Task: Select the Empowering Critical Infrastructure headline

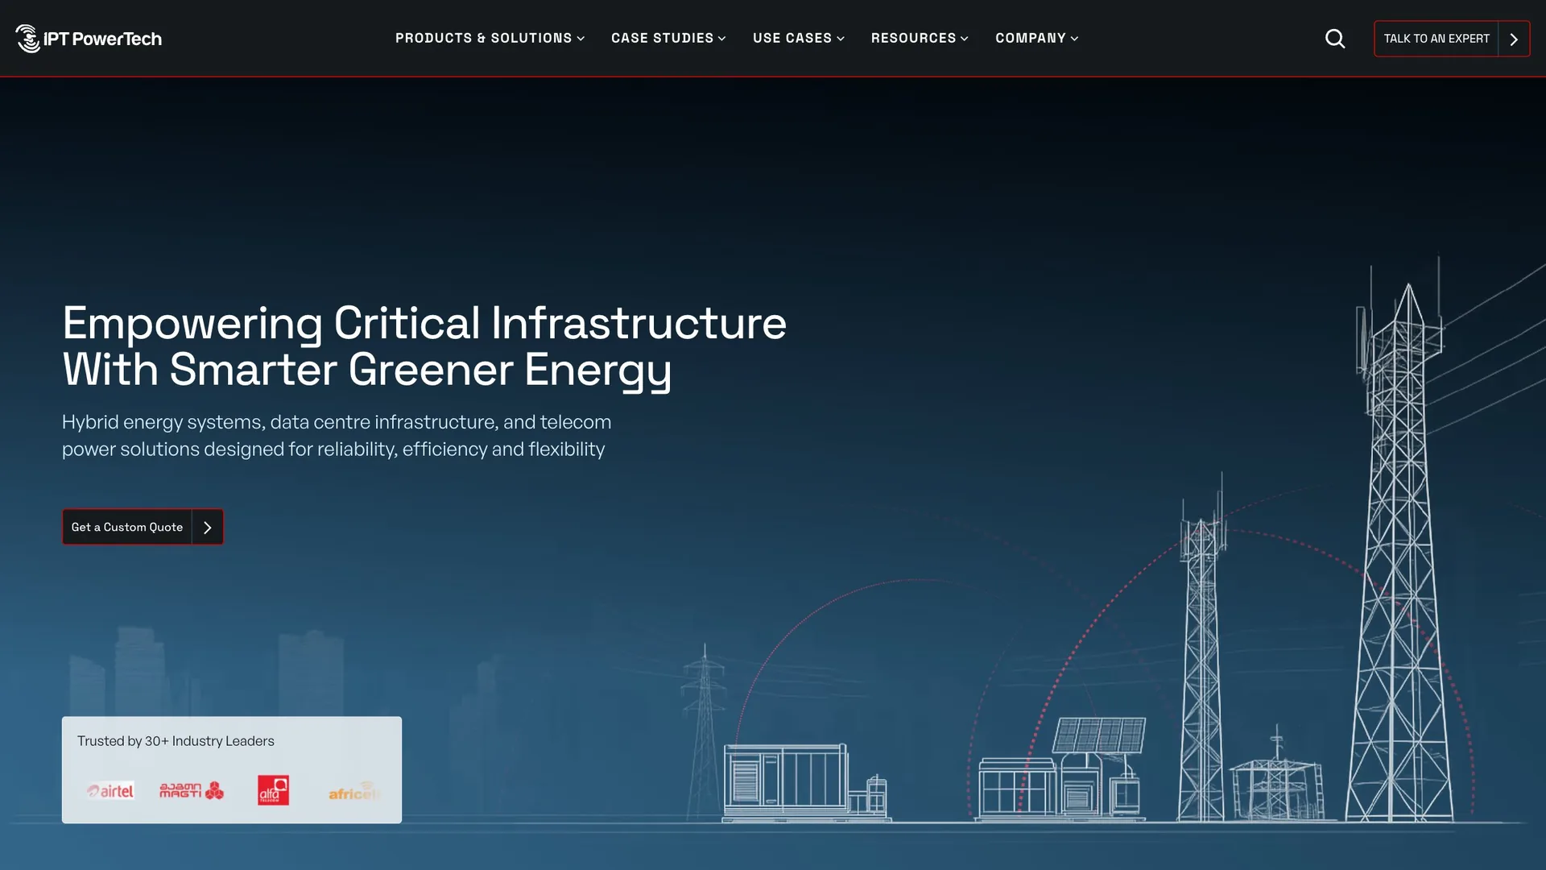Action: (x=424, y=346)
